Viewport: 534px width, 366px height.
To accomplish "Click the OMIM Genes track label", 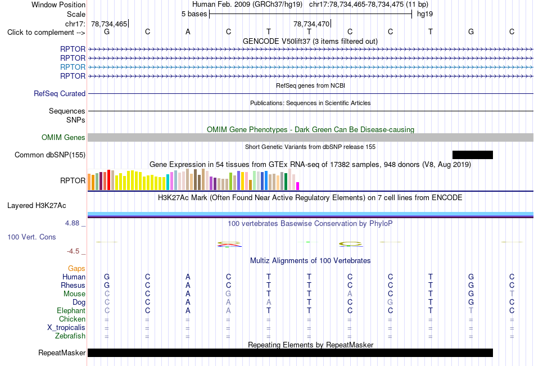I will coord(63,137).
